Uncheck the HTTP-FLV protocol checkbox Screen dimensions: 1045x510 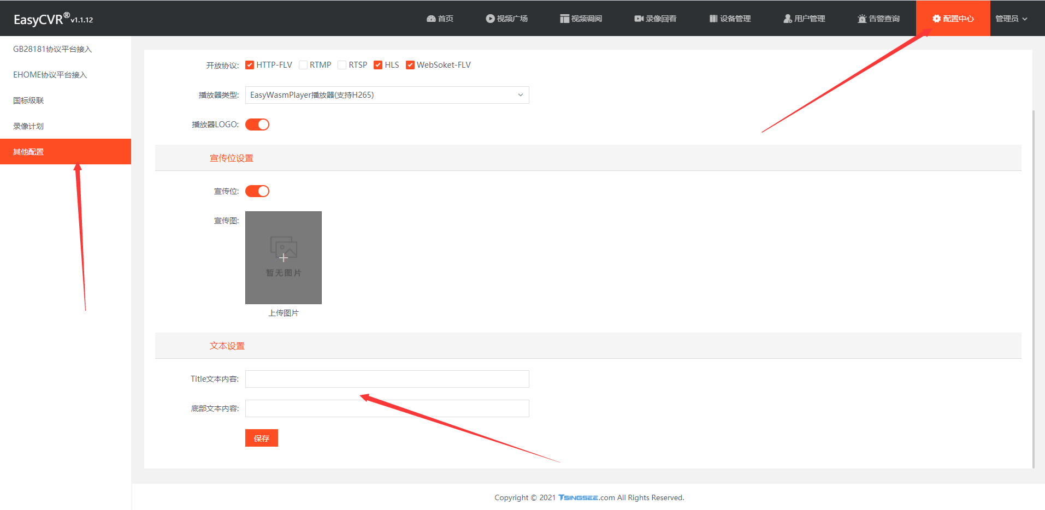pyautogui.click(x=250, y=65)
